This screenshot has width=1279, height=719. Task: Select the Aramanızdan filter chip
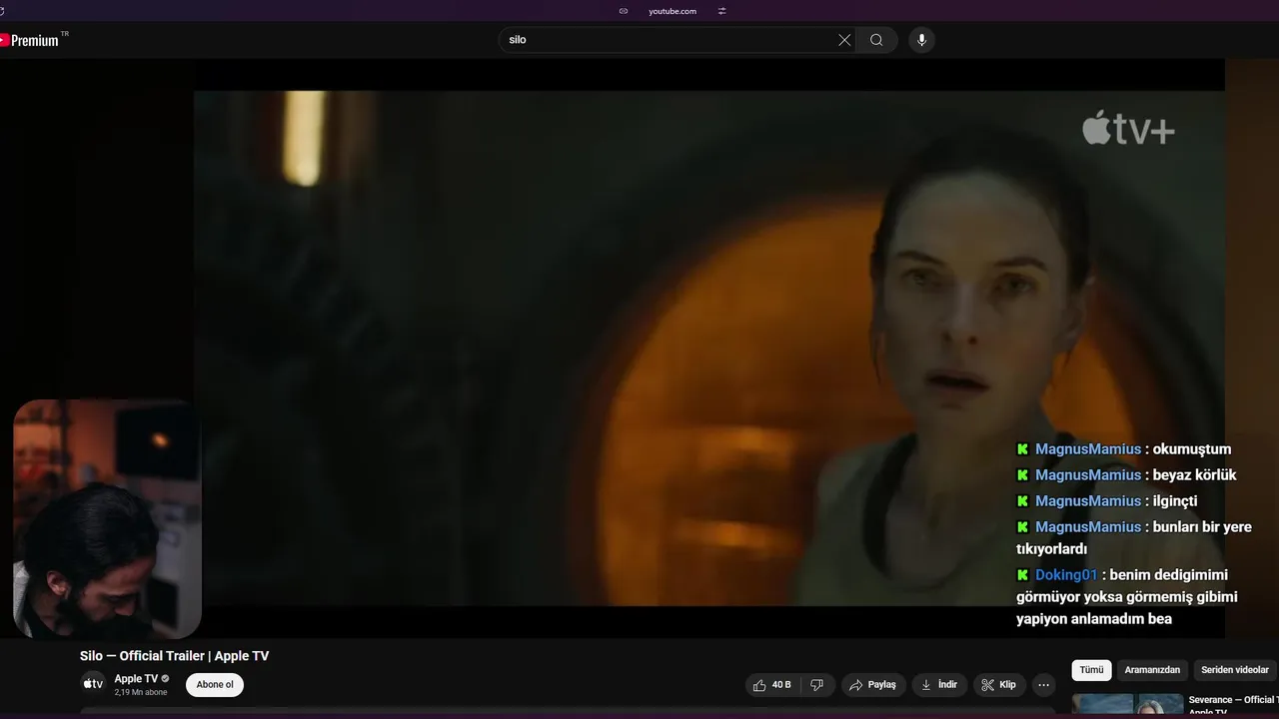1152,670
